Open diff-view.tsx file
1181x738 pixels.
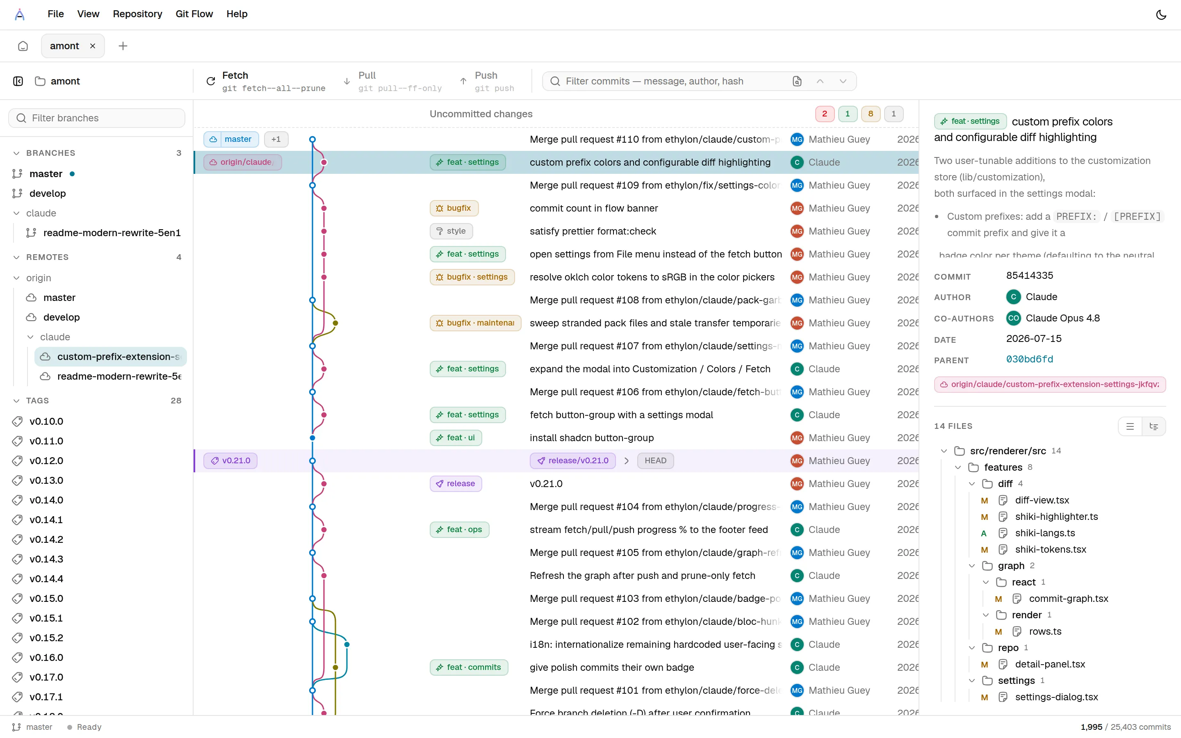pyautogui.click(x=1042, y=500)
